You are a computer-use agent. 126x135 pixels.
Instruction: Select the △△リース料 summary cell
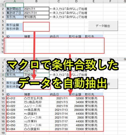click(36, 106)
